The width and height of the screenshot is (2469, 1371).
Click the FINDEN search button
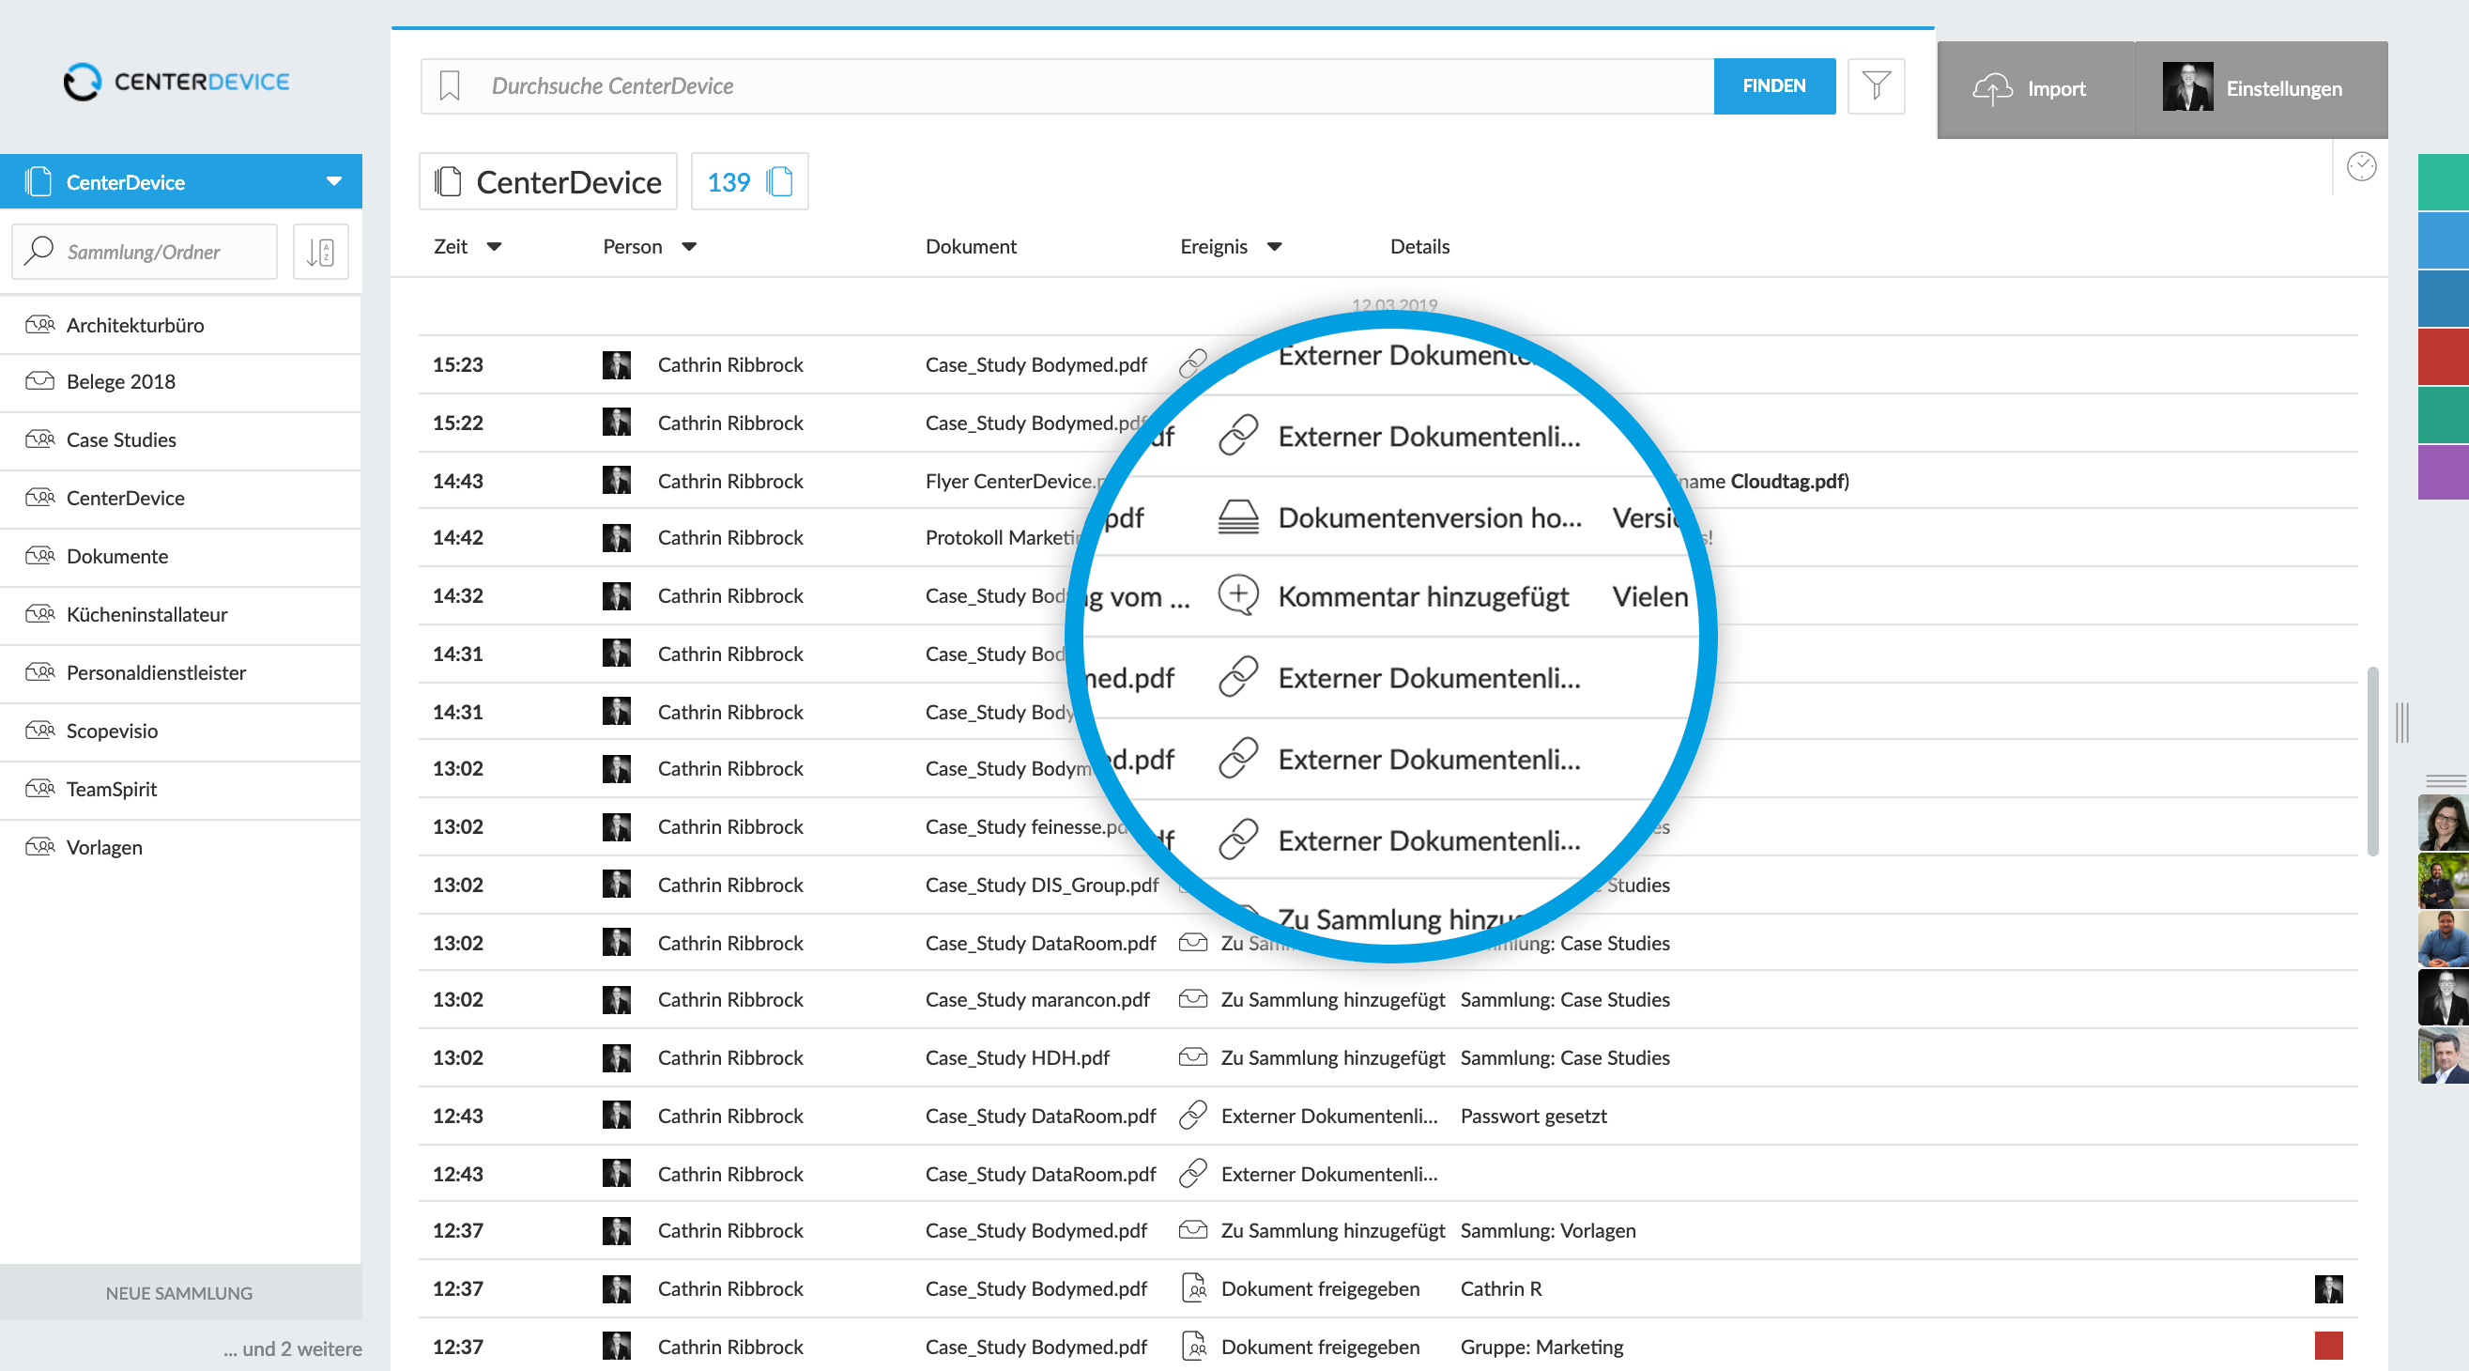tap(1774, 86)
